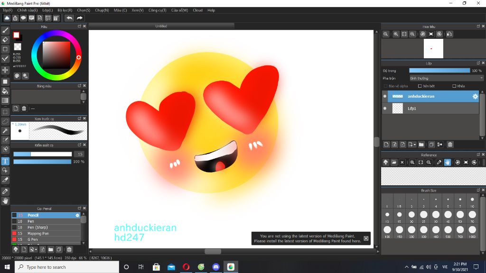486x273 pixels.
Task: Create a new layer folder
Action: point(421,145)
